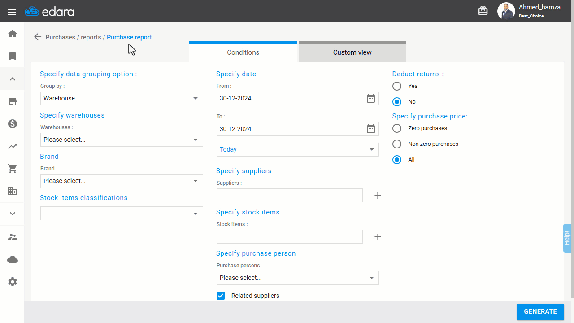
Task: Click the Stock items input field
Action: pos(290,236)
